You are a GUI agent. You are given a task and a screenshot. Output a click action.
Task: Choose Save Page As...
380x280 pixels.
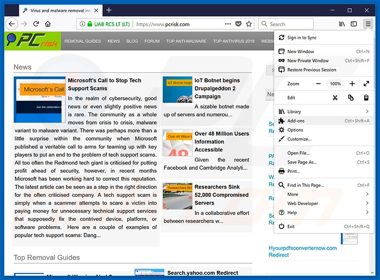(x=324, y=162)
